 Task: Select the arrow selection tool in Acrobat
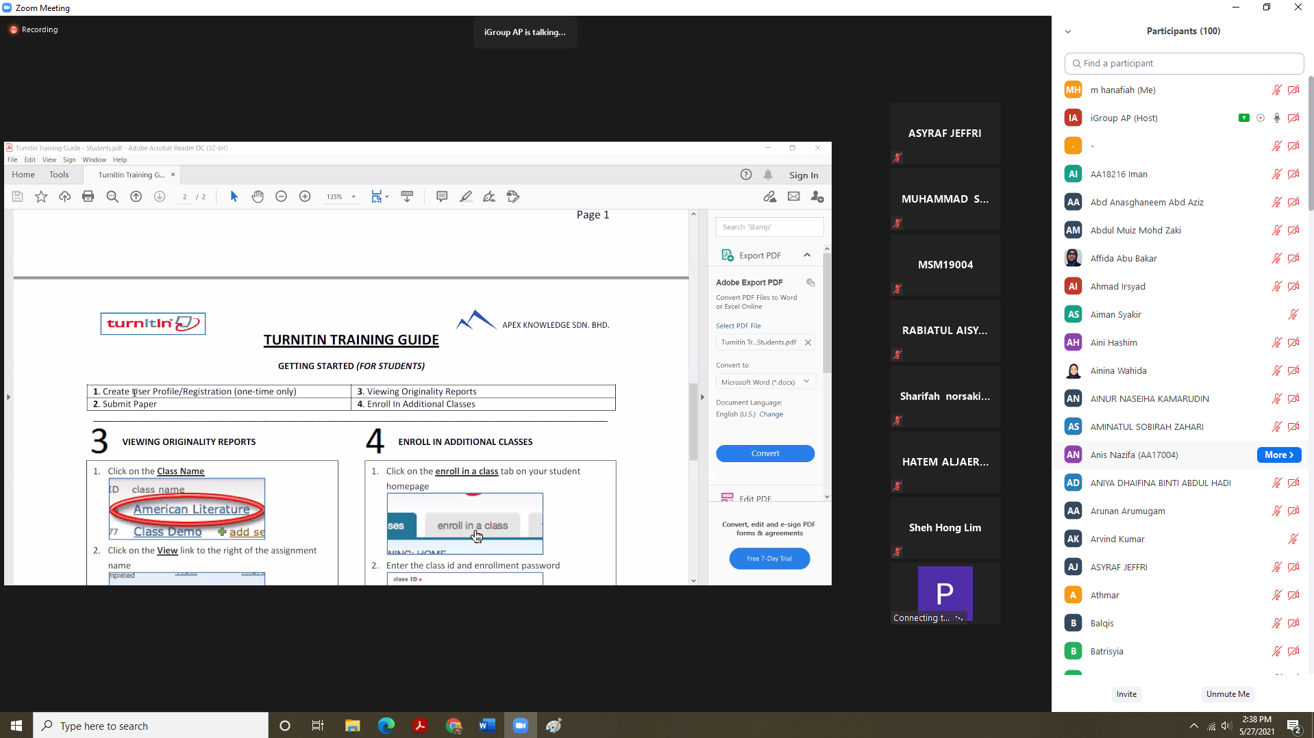click(x=234, y=196)
